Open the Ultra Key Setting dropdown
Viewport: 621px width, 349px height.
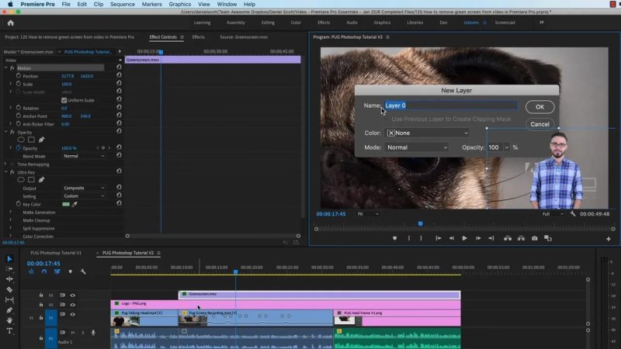[x=84, y=196]
